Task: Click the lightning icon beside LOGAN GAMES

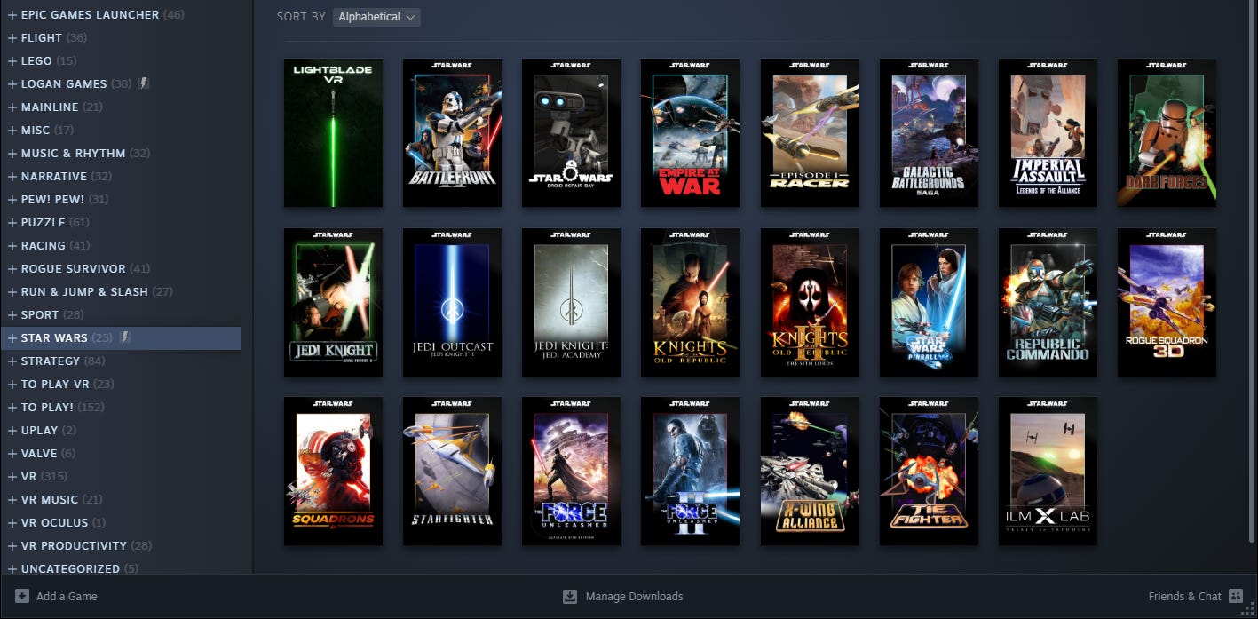Action: click(143, 83)
